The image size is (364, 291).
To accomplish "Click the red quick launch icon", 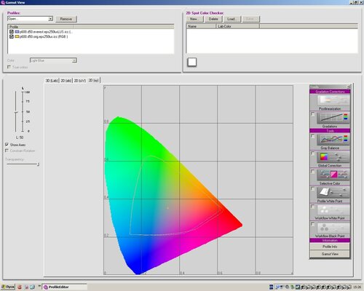I will pos(20,287).
